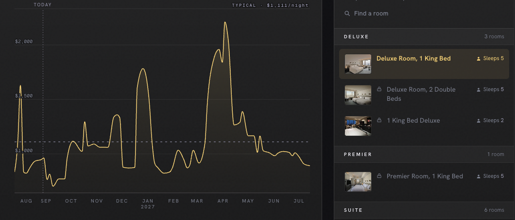Click the JUL month axis label

[299, 201]
